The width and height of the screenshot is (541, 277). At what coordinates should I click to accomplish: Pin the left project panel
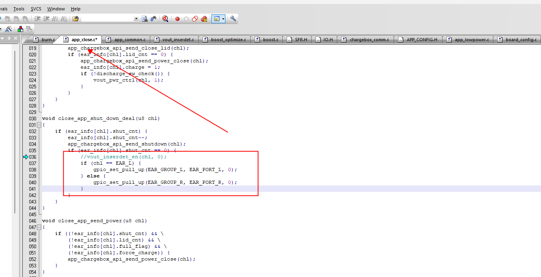9,38
